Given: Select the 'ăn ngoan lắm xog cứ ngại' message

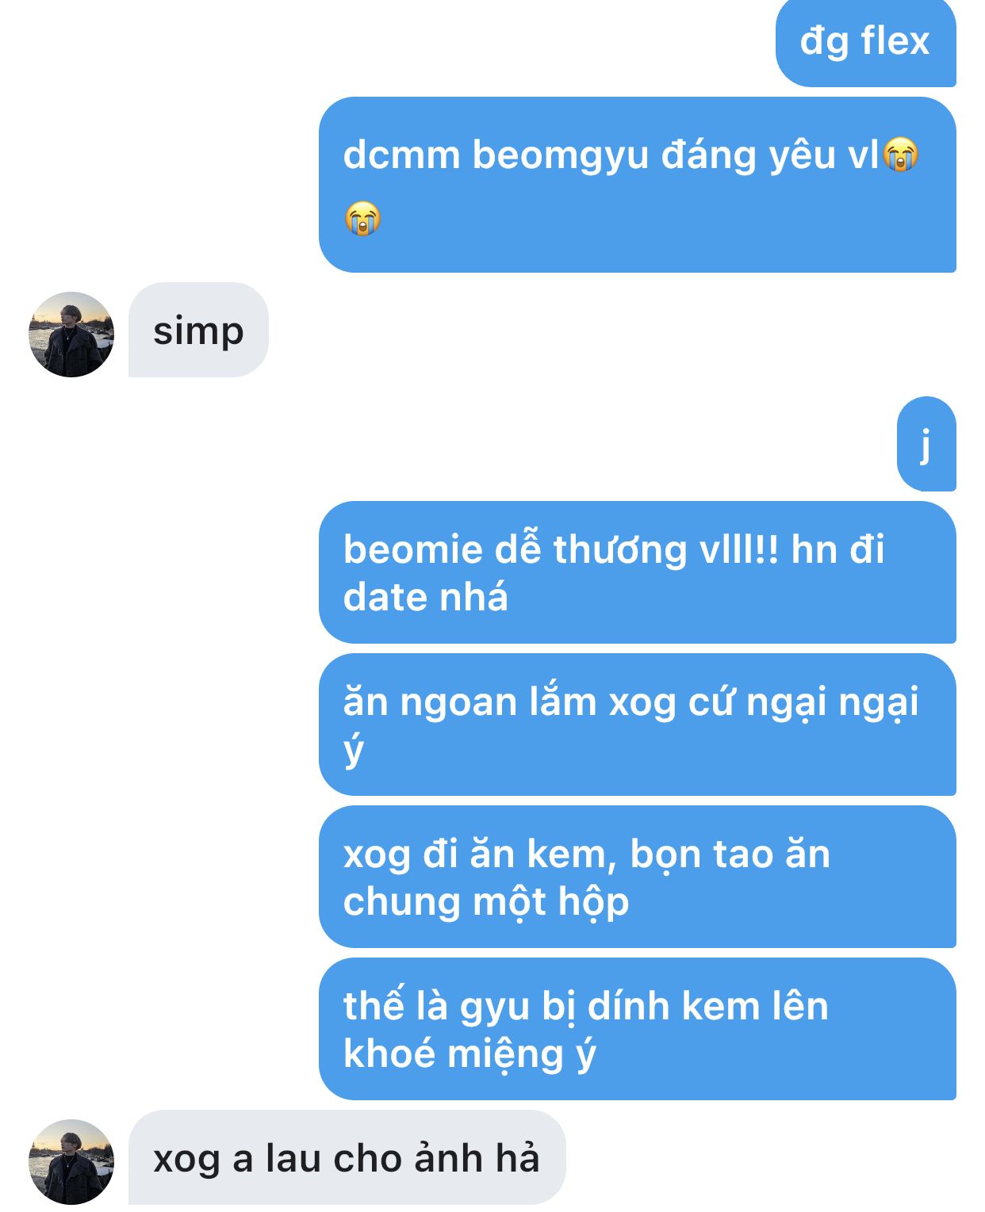Looking at the screenshot, I should (x=638, y=725).
